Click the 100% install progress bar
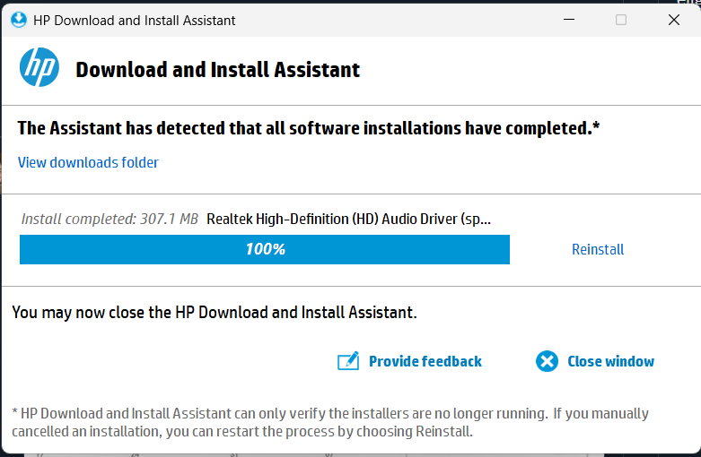Screen dimensions: 701x457 265,249
